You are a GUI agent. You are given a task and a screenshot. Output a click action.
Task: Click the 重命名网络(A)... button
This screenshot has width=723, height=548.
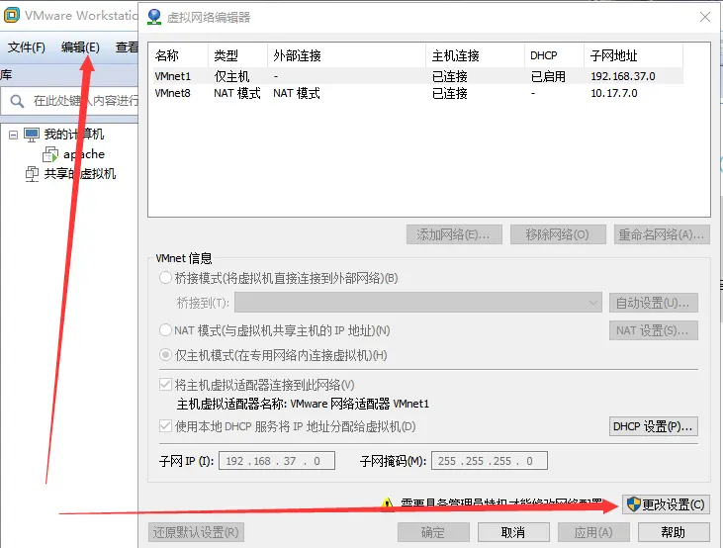click(x=662, y=234)
